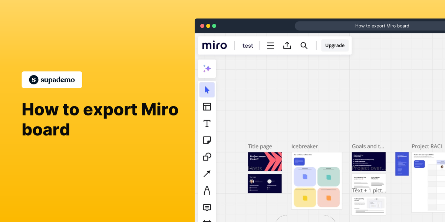Select the Text tool
The height and width of the screenshot is (222, 445).
coord(207,124)
